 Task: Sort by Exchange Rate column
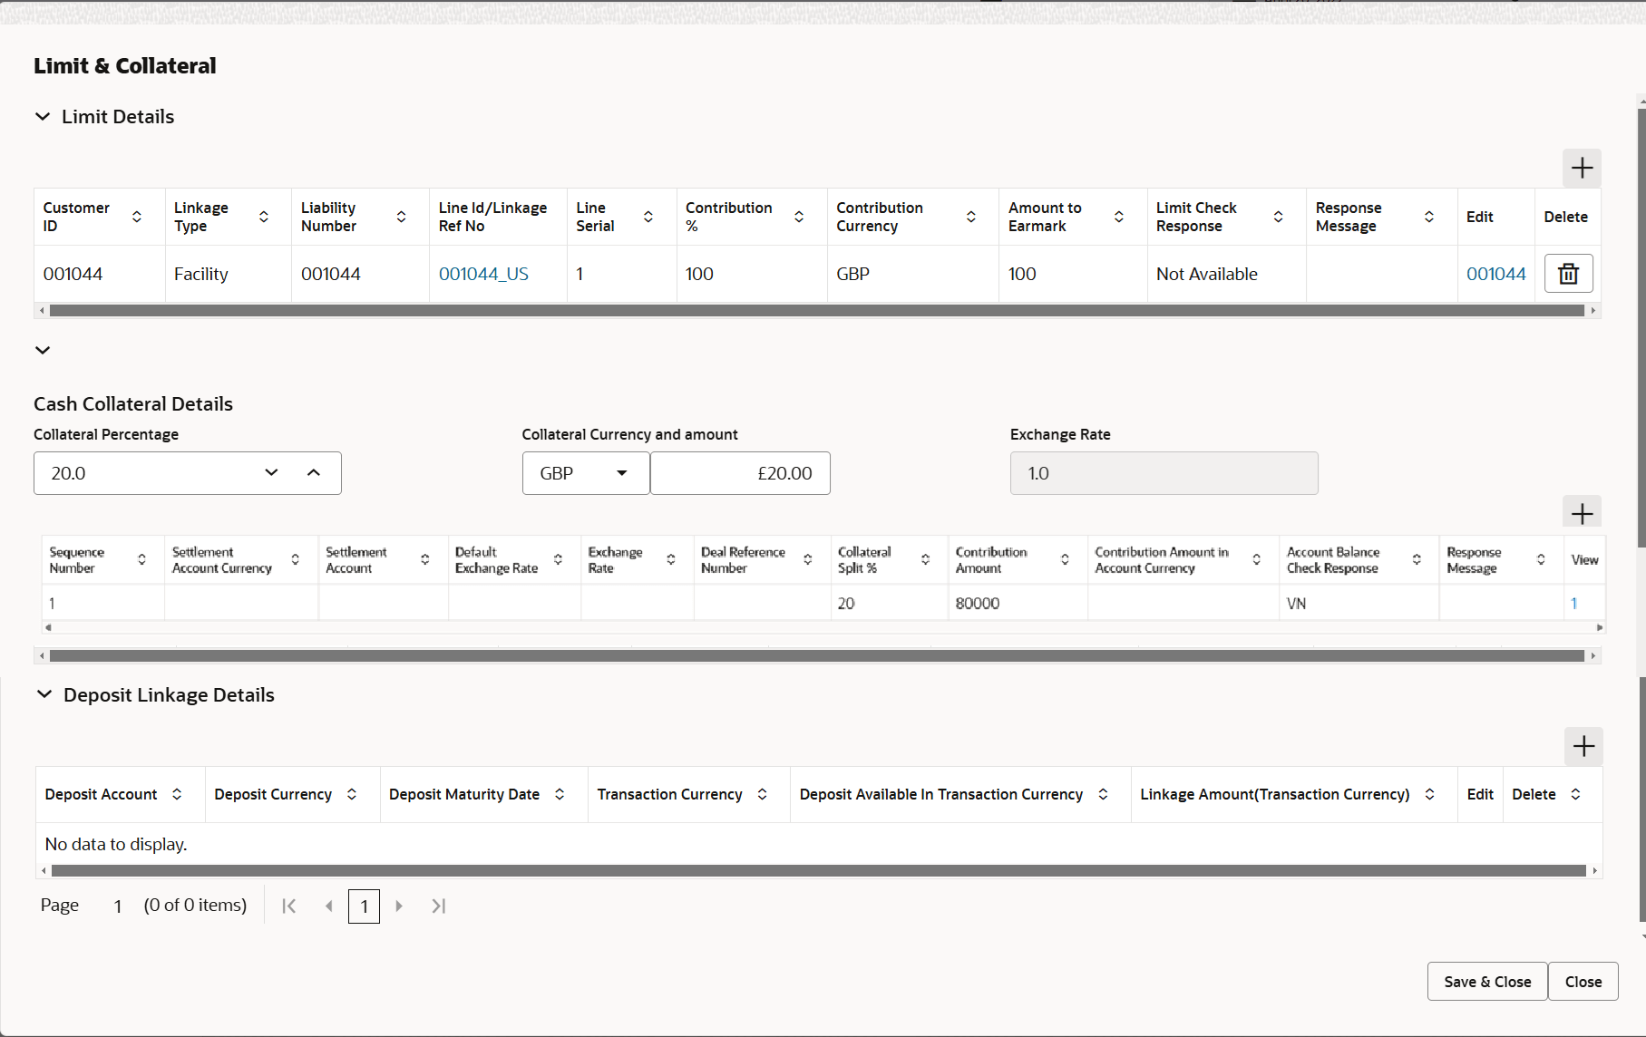(671, 559)
